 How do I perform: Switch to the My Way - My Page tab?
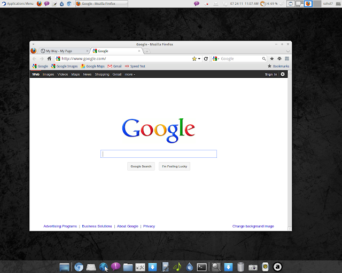(x=64, y=51)
